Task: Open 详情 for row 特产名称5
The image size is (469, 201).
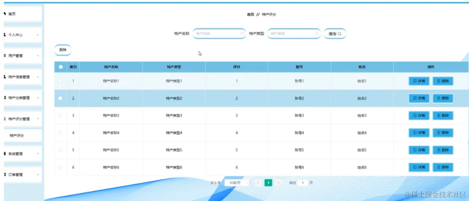Action: [x=419, y=150]
